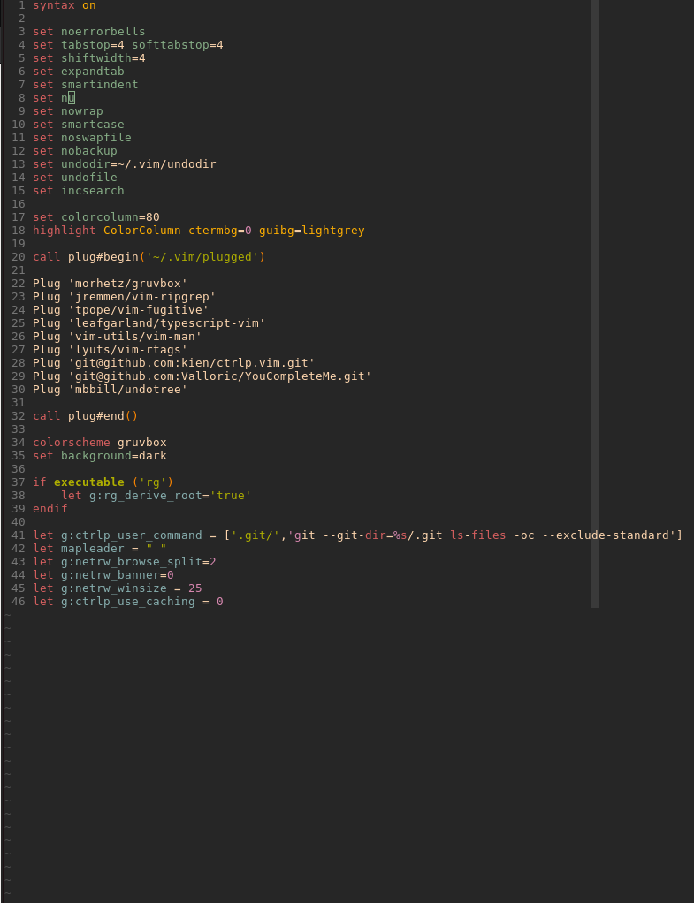Click the 'mbbill/undotree' plugin entry
The width and height of the screenshot is (694, 903).
(128, 390)
